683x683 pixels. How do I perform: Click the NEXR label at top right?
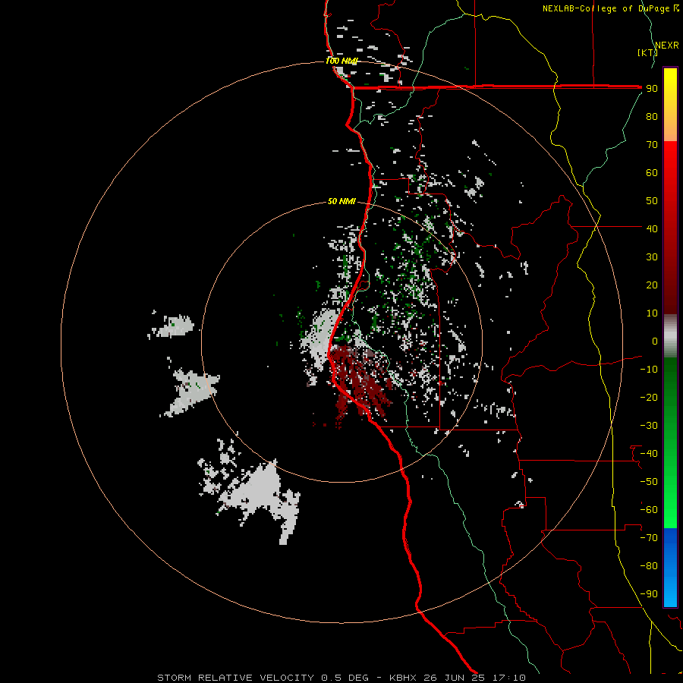point(667,46)
